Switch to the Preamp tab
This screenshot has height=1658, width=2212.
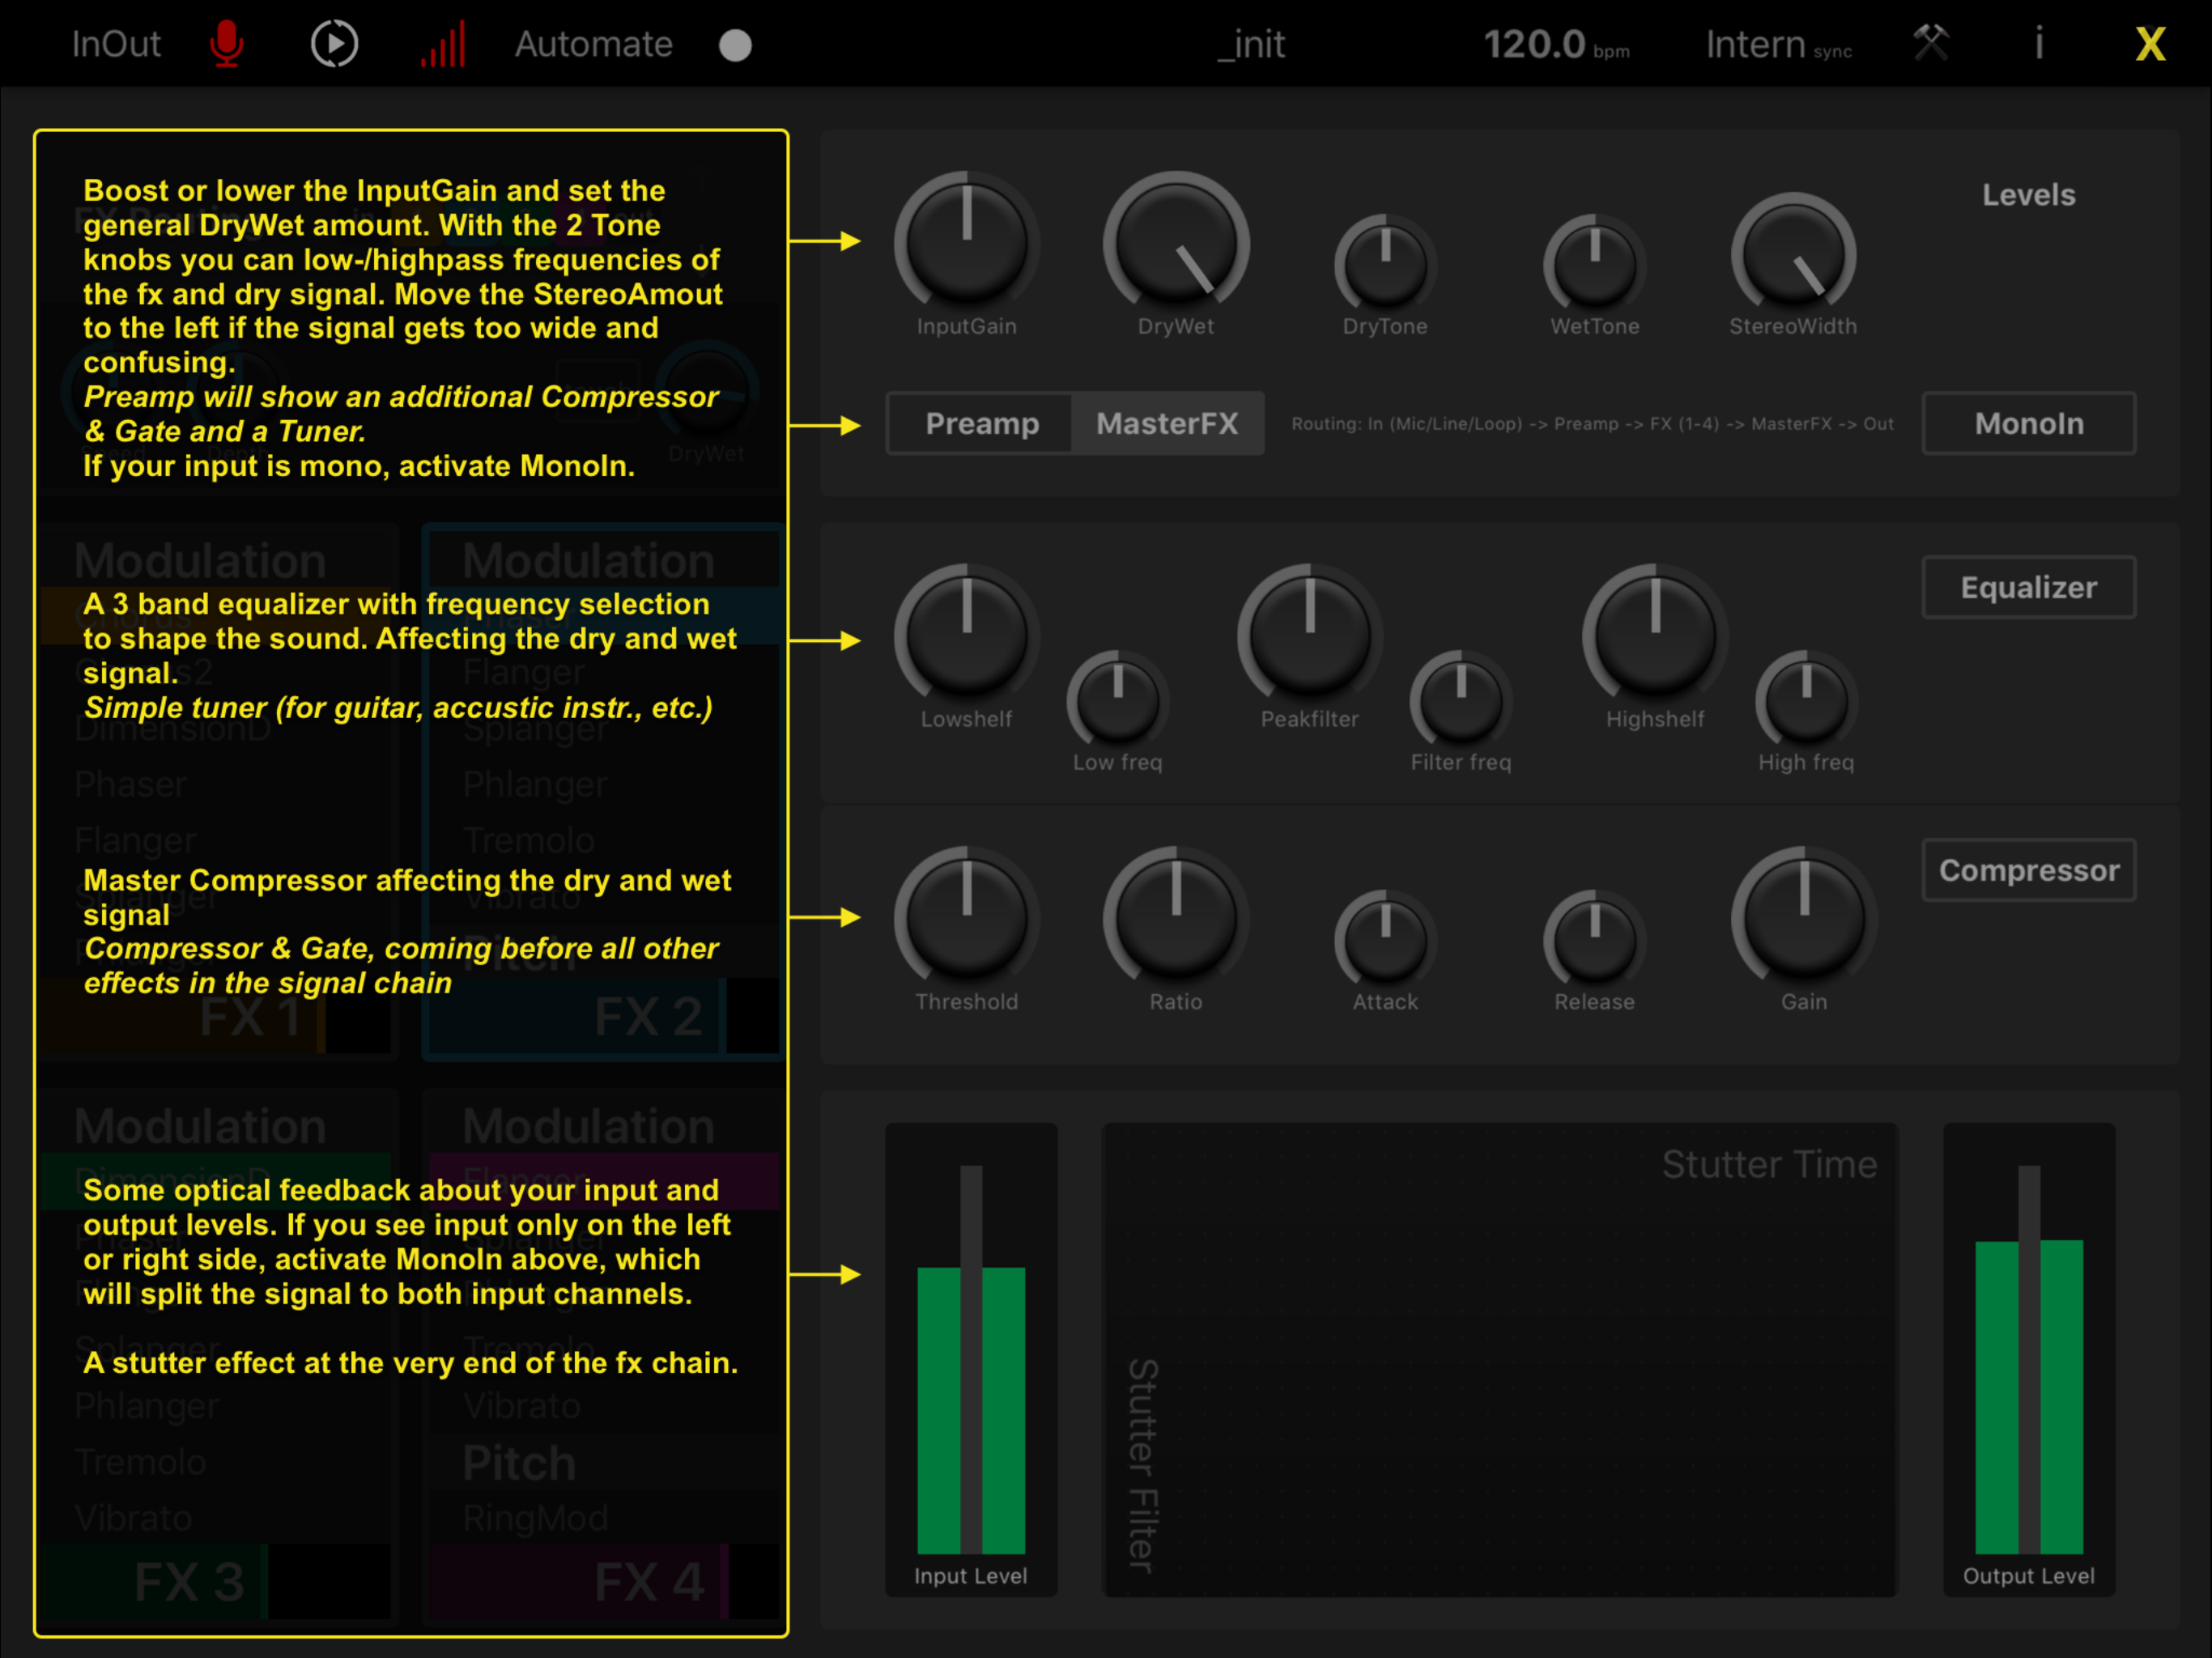pos(981,424)
